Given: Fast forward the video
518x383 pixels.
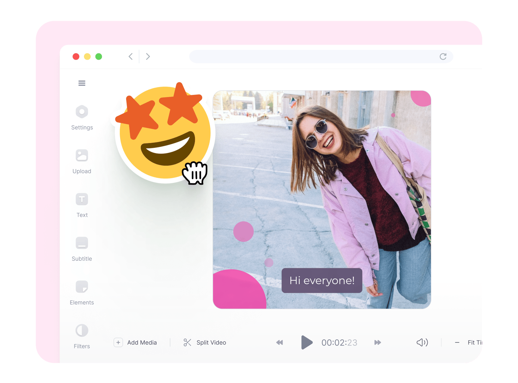Looking at the screenshot, I should [x=378, y=343].
